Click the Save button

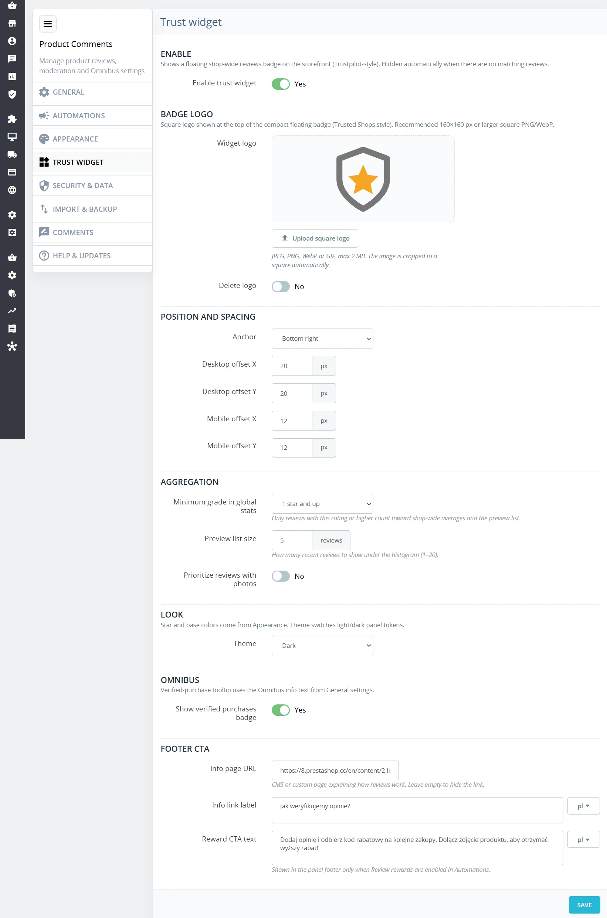pos(584,905)
